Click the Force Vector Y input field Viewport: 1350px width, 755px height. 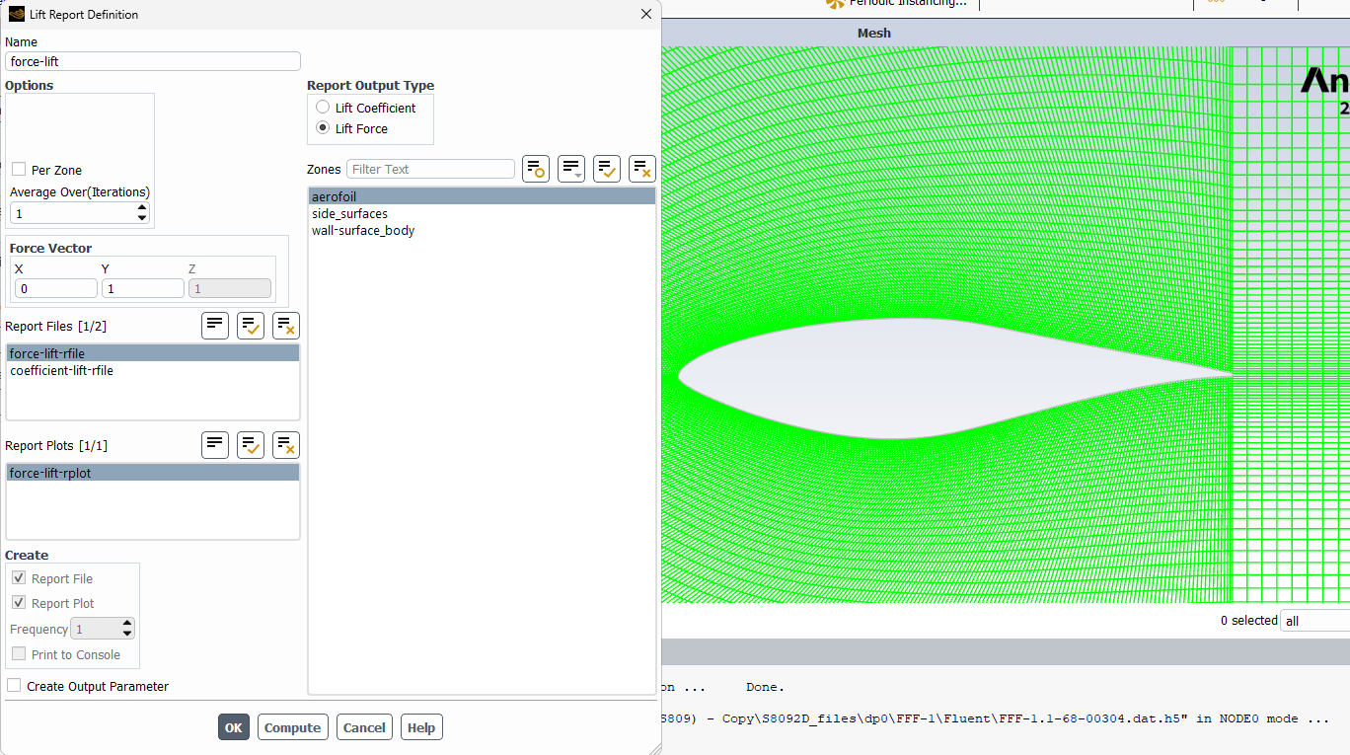pyautogui.click(x=142, y=288)
